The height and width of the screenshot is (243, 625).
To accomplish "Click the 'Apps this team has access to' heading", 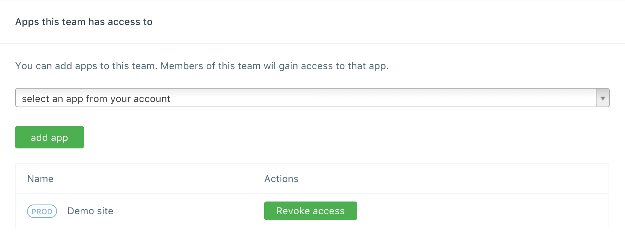I will pyautogui.click(x=84, y=22).
